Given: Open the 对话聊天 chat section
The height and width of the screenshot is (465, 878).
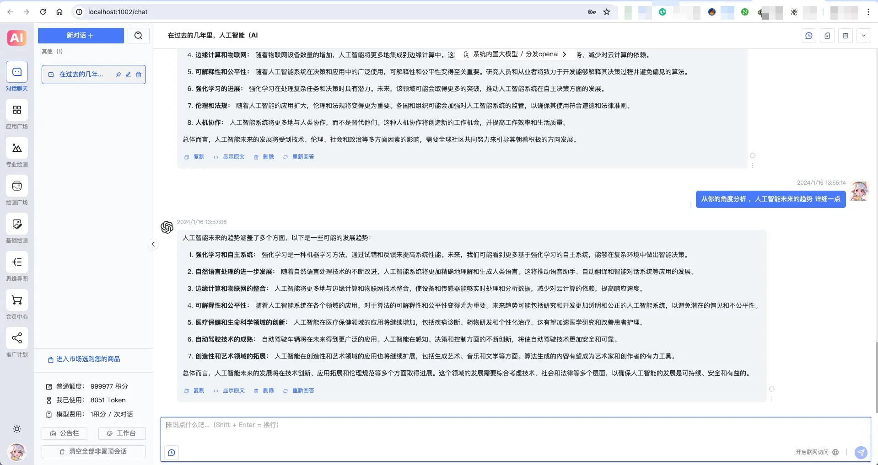Looking at the screenshot, I should pos(17,76).
